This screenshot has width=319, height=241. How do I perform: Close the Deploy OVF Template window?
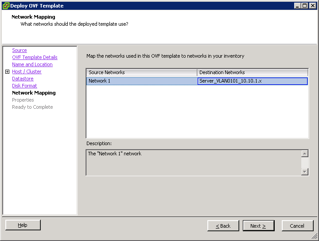click(x=312, y=6)
